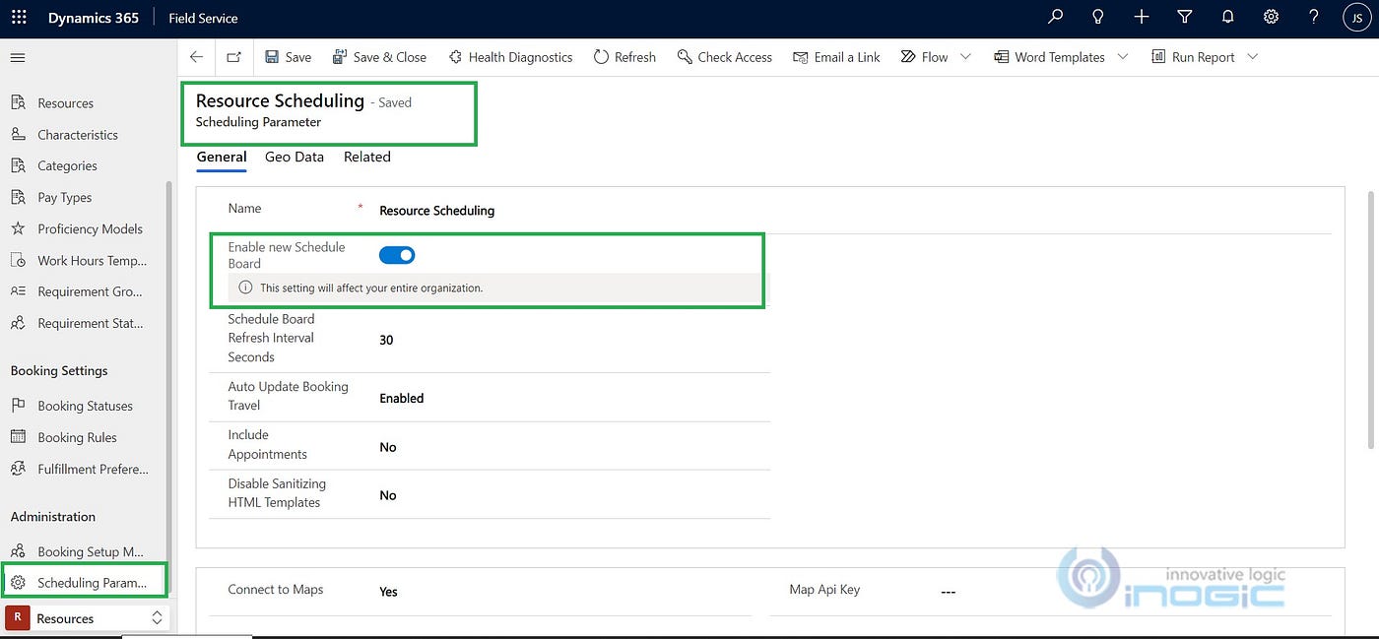Expand the Flow dropdown chevron
Viewport: 1379px width, 639px height.
(965, 57)
